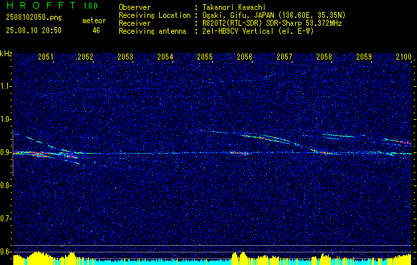Screen dimensions: 417x265
Task: Click the 1.1 kHz axis label
Action: pyautogui.click(x=5, y=86)
